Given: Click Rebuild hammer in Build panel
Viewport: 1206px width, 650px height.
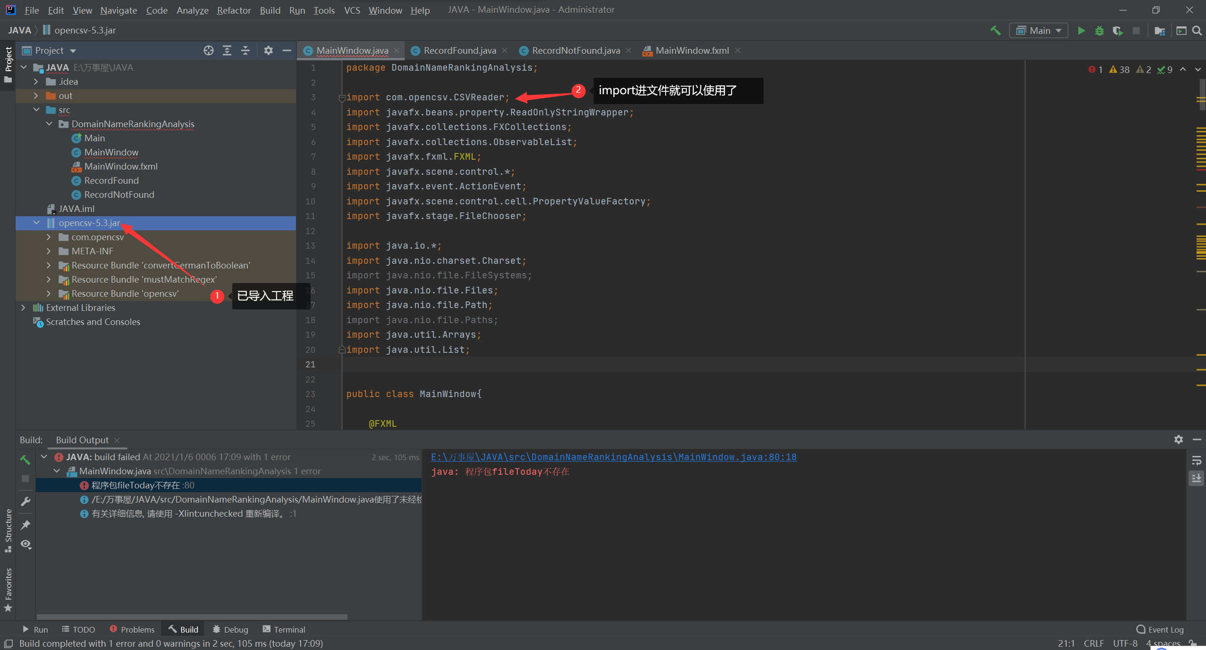Looking at the screenshot, I should (25, 459).
